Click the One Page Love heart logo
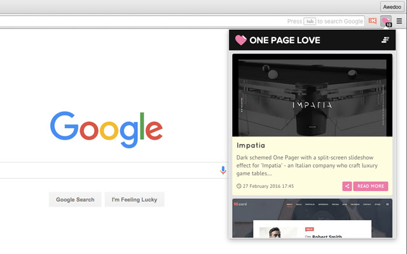Viewport: 407px width, 254px height. pos(240,40)
